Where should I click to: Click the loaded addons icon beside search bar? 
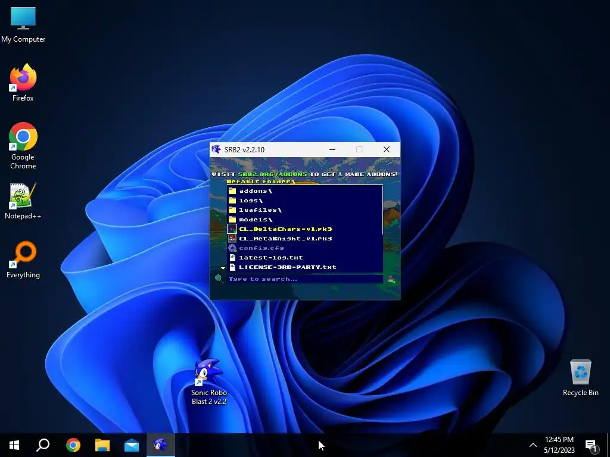pyautogui.click(x=391, y=279)
